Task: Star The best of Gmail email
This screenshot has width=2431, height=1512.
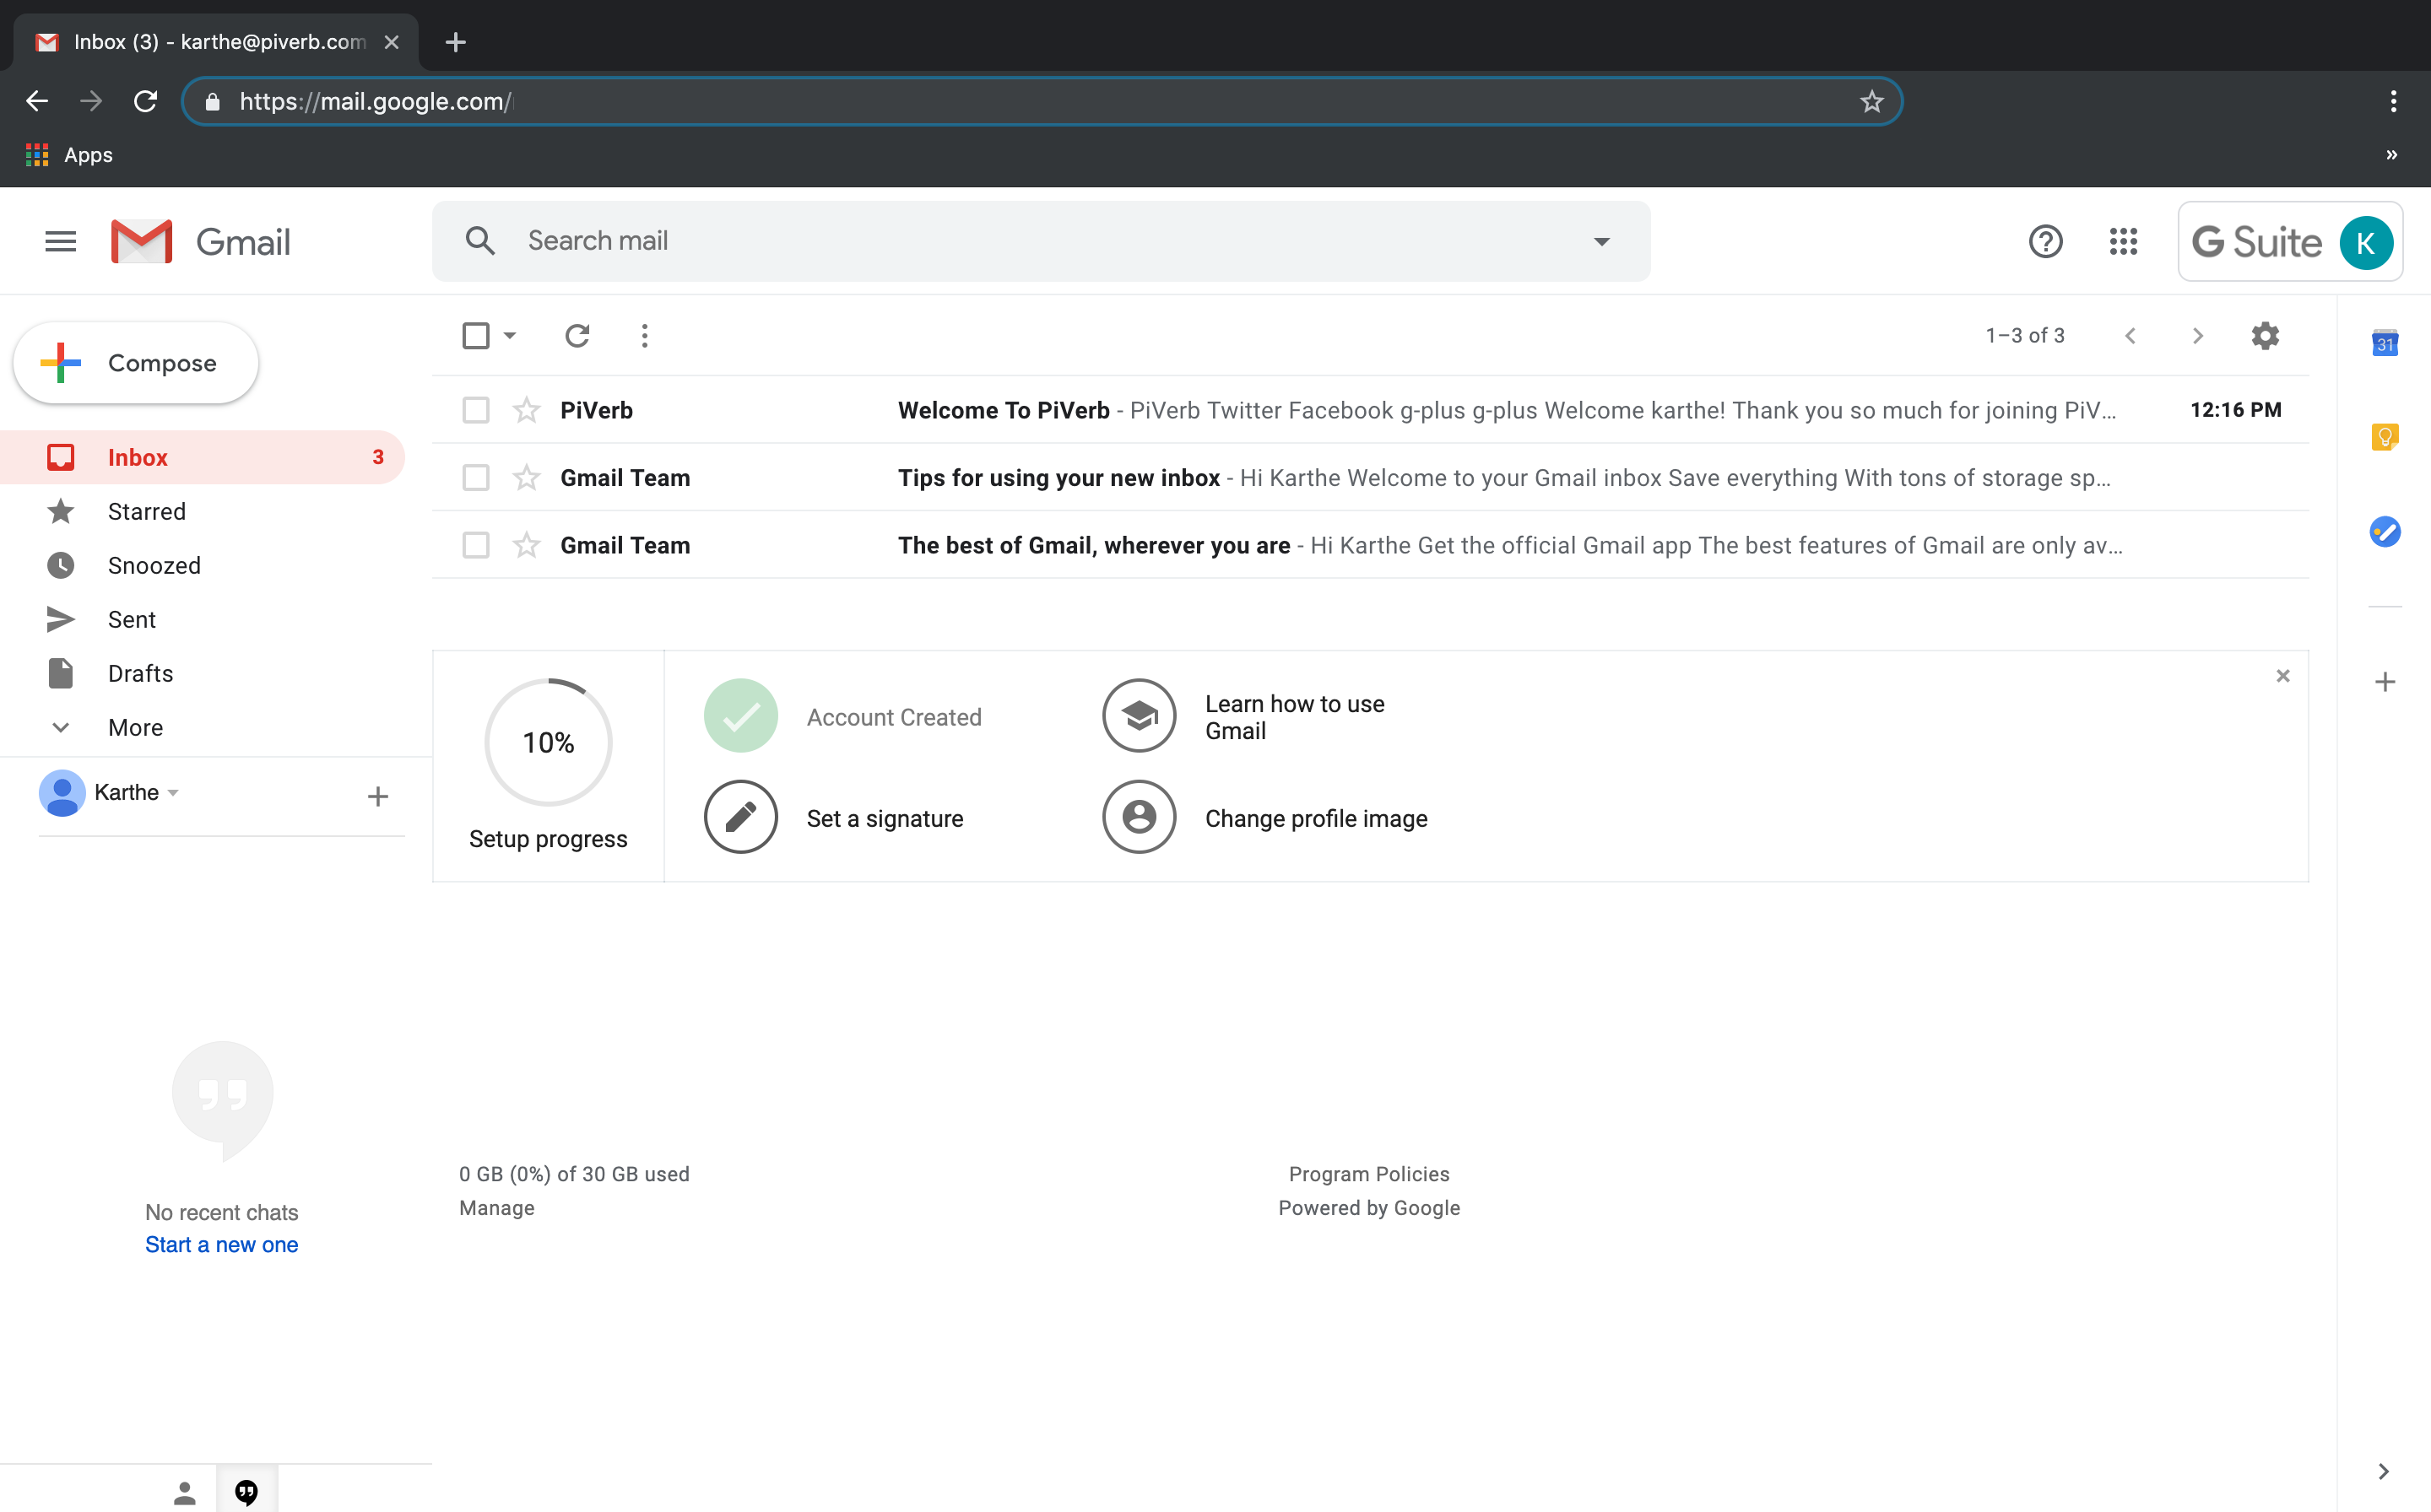Action: [x=526, y=545]
